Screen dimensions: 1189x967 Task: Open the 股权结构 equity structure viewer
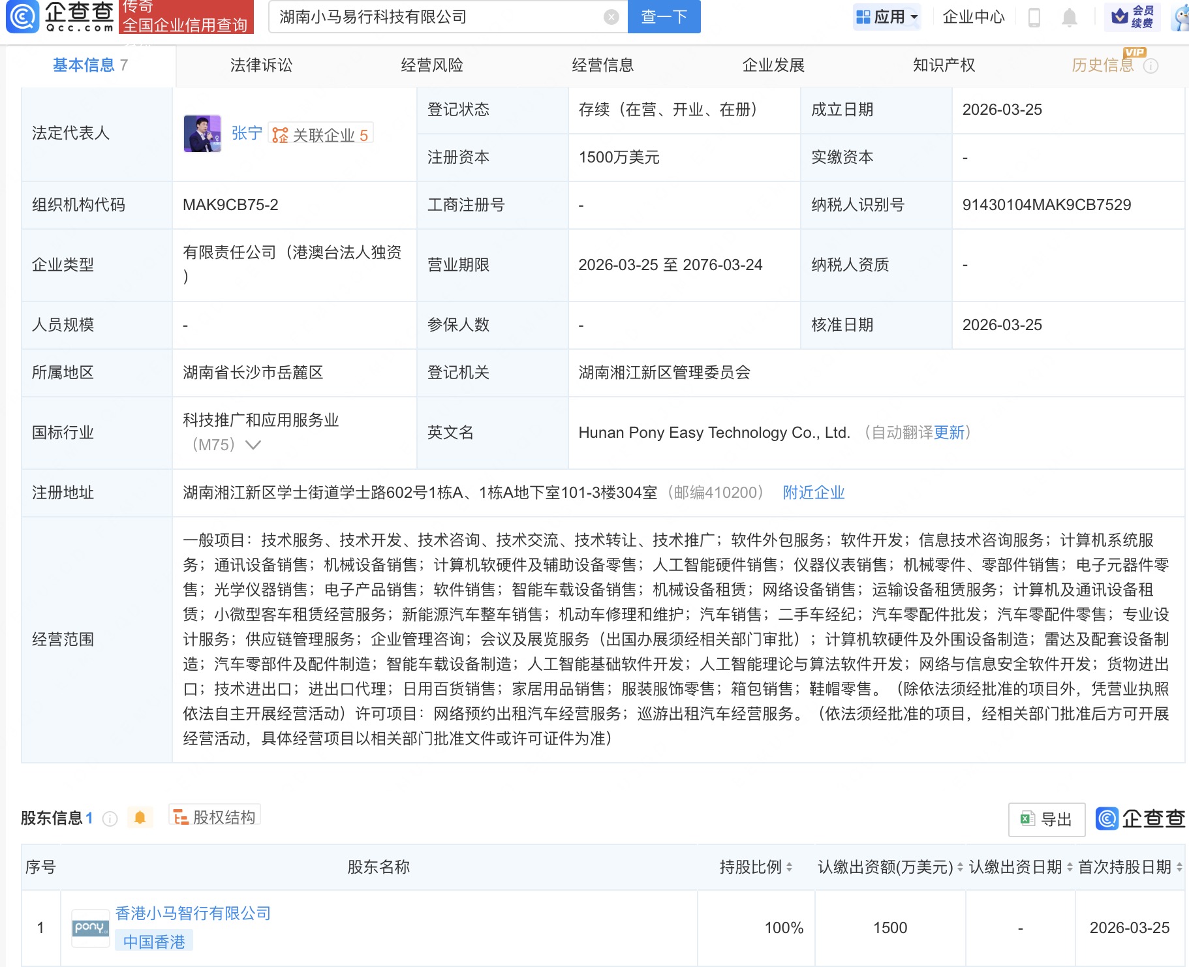213,816
